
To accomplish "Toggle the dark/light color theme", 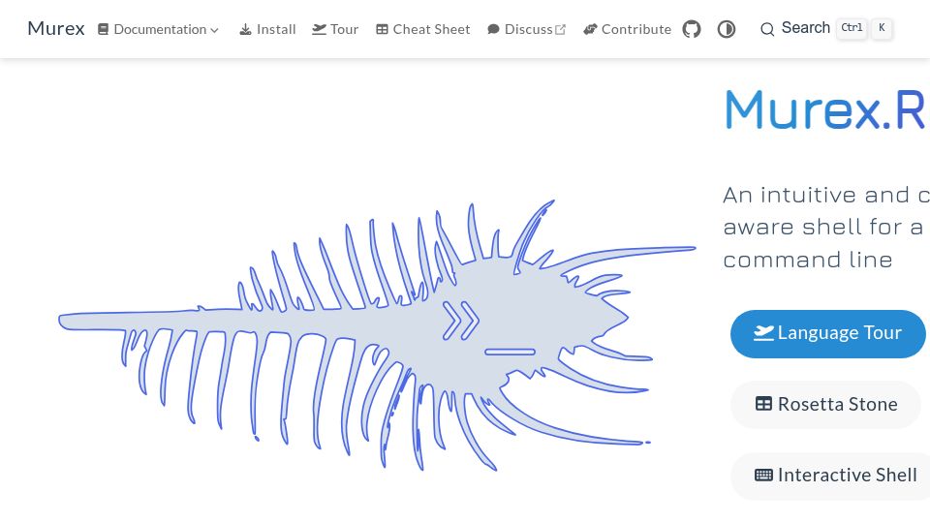I will pyautogui.click(x=726, y=29).
